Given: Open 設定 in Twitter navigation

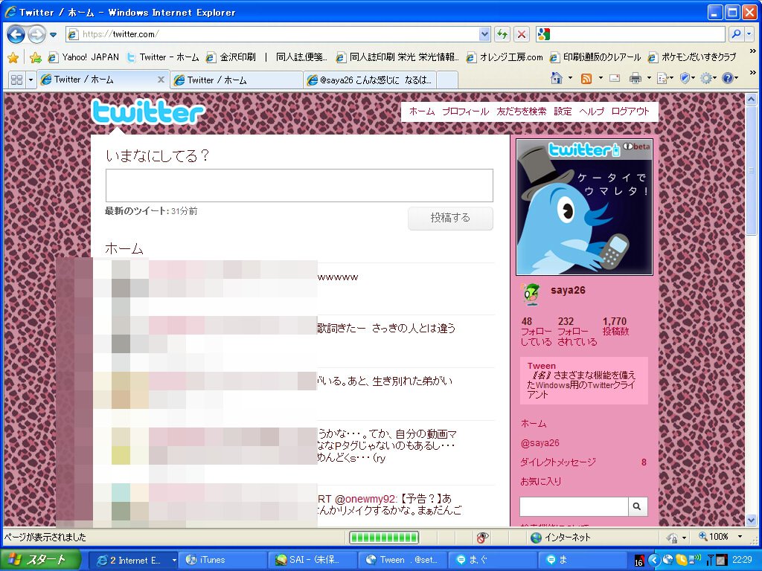Looking at the screenshot, I should (563, 112).
